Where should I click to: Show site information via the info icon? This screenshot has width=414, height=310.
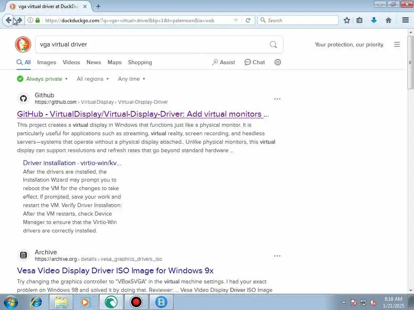(x=30, y=20)
